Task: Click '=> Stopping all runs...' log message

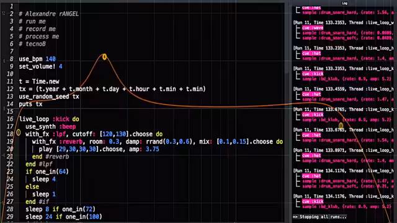Action: click(x=319, y=217)
